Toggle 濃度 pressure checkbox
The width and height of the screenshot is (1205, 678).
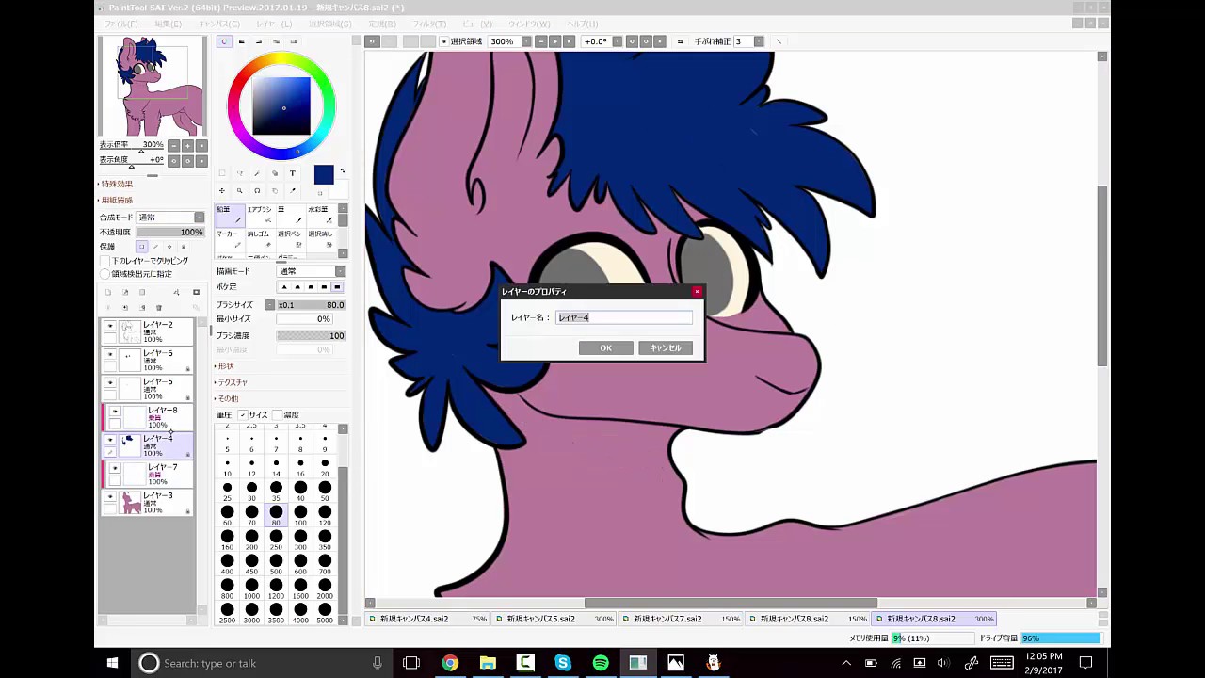(x=278, y=415)
